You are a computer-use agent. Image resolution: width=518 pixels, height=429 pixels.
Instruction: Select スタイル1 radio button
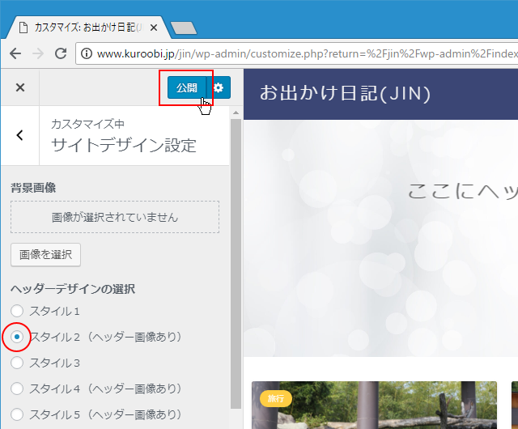click(17, 311)
